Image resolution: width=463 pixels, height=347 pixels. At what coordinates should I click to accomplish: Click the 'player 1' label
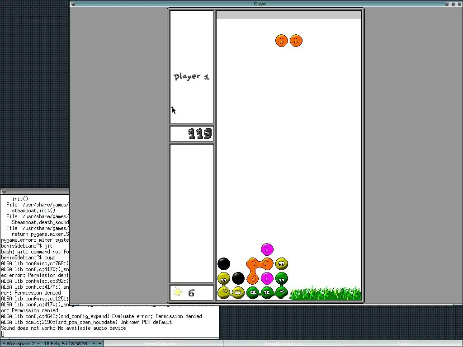point(192,76)
